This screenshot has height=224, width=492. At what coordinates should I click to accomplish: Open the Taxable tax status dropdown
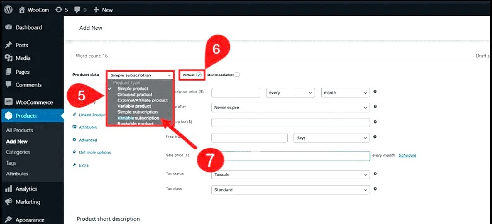291,174
